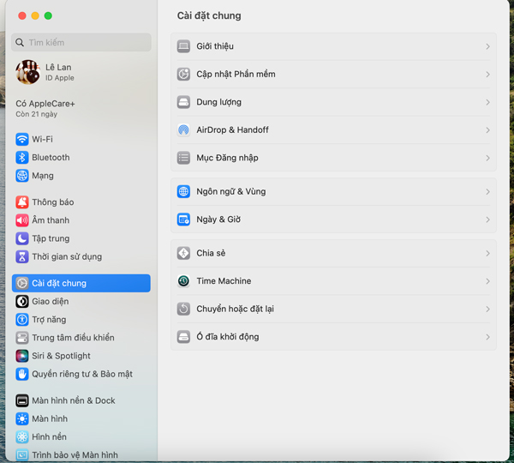Select Trung tâm điều khiển label
Screen dimensions: 514x463
73,338
